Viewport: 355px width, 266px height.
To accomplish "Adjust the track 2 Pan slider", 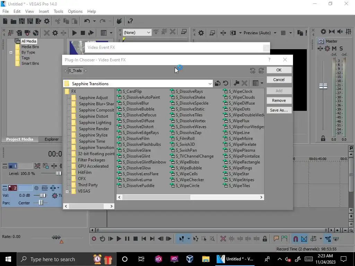I will (41, 203).
